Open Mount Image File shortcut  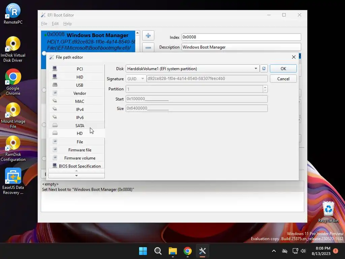click(13, 115)
